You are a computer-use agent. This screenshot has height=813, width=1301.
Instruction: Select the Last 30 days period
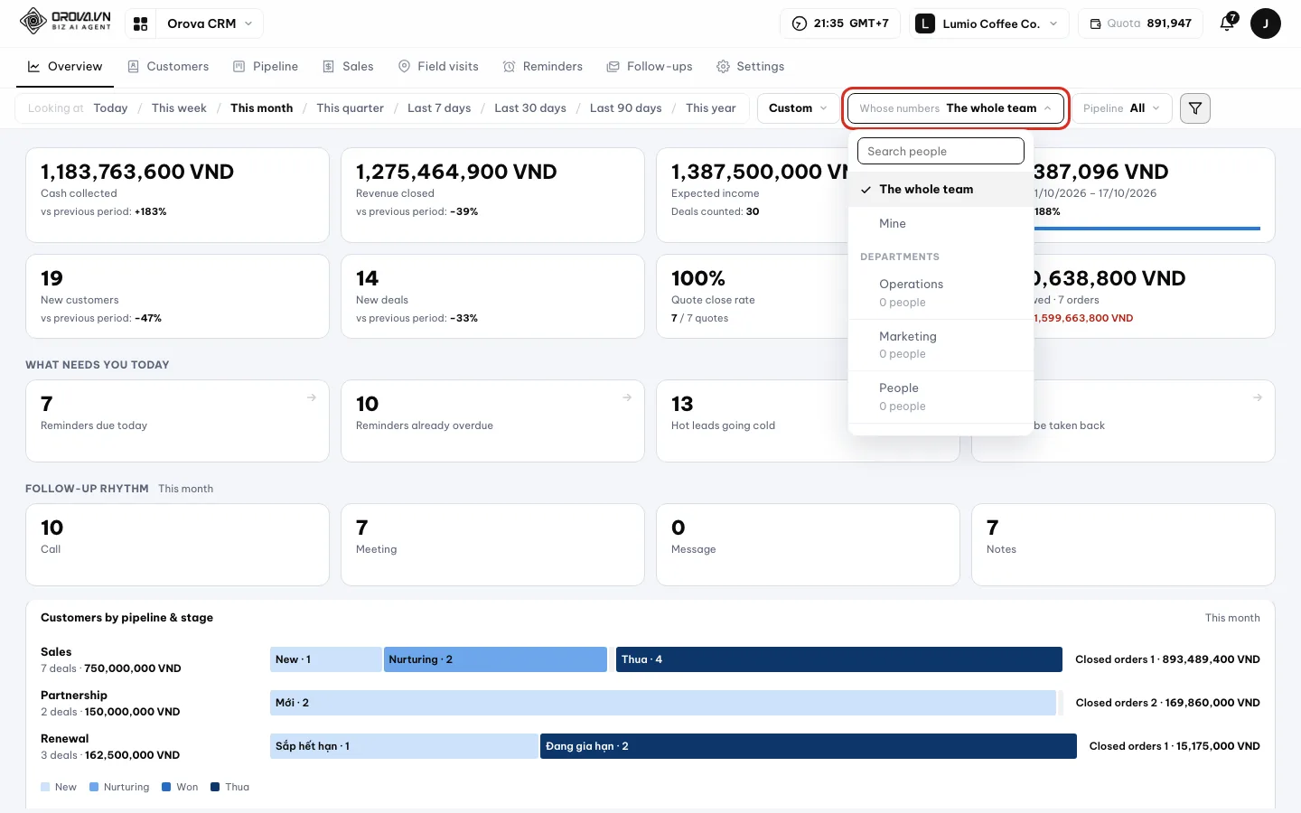click(530, 108)
